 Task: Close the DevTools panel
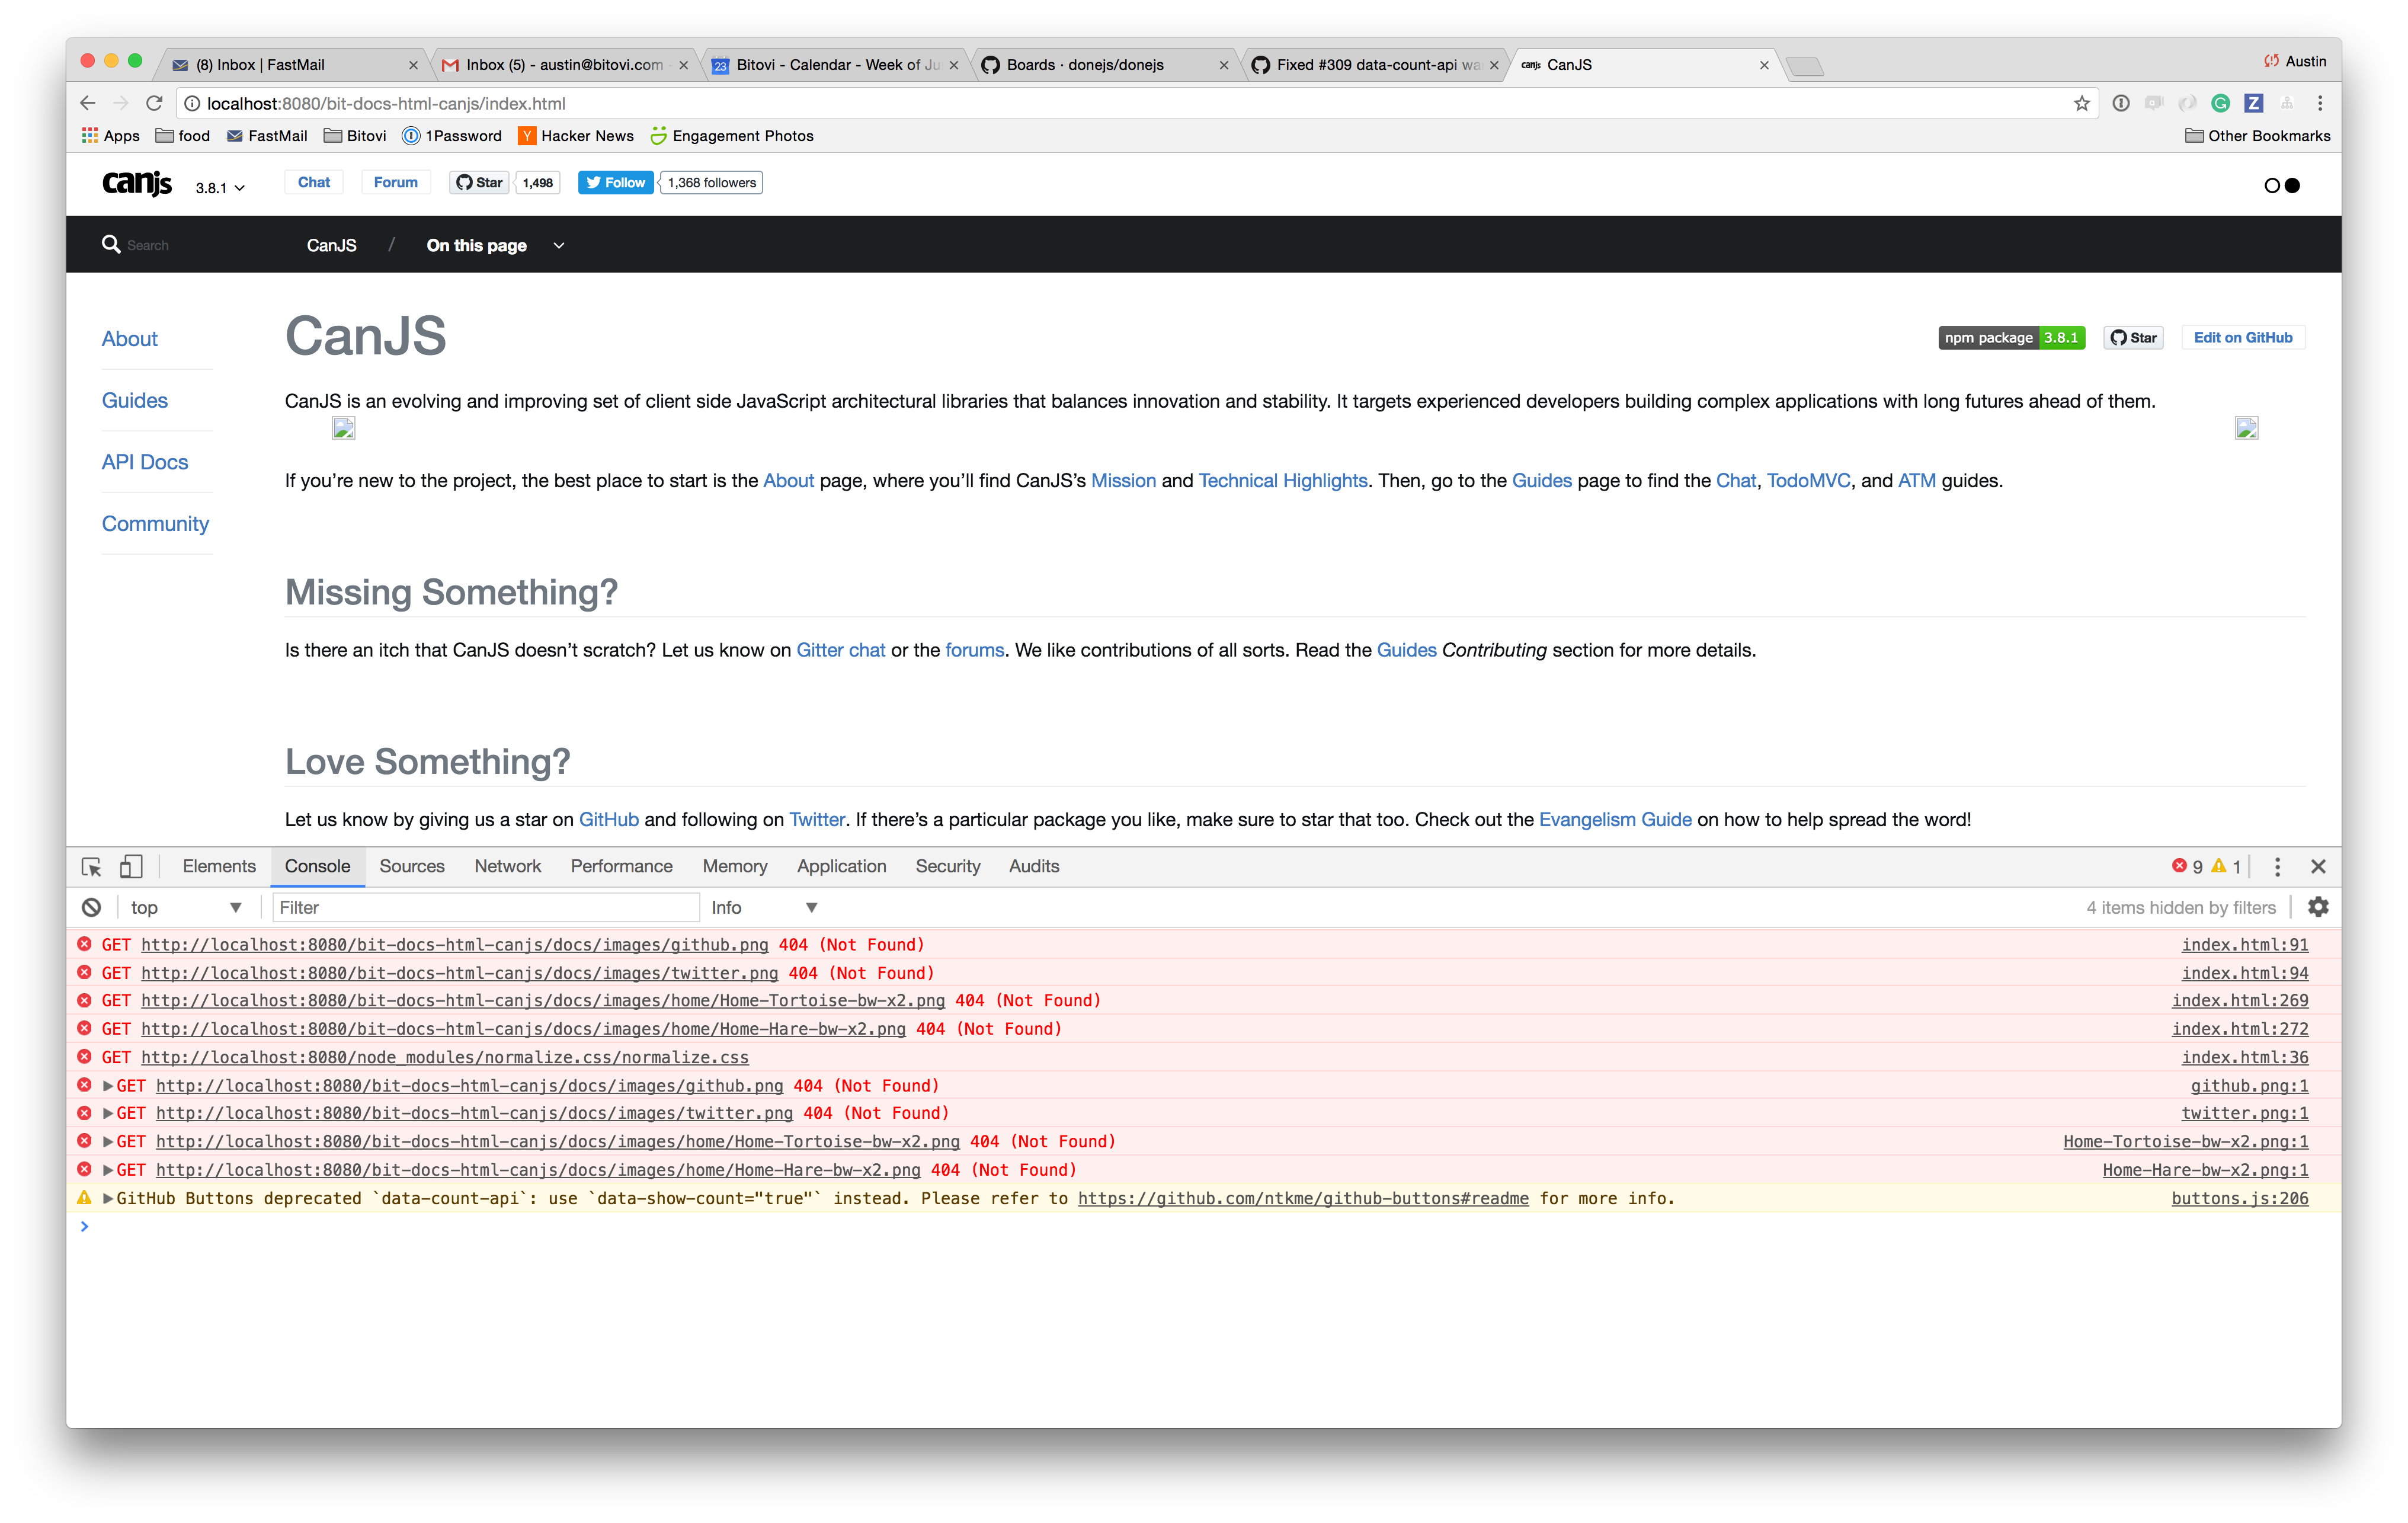click(x=2318, y=867)
